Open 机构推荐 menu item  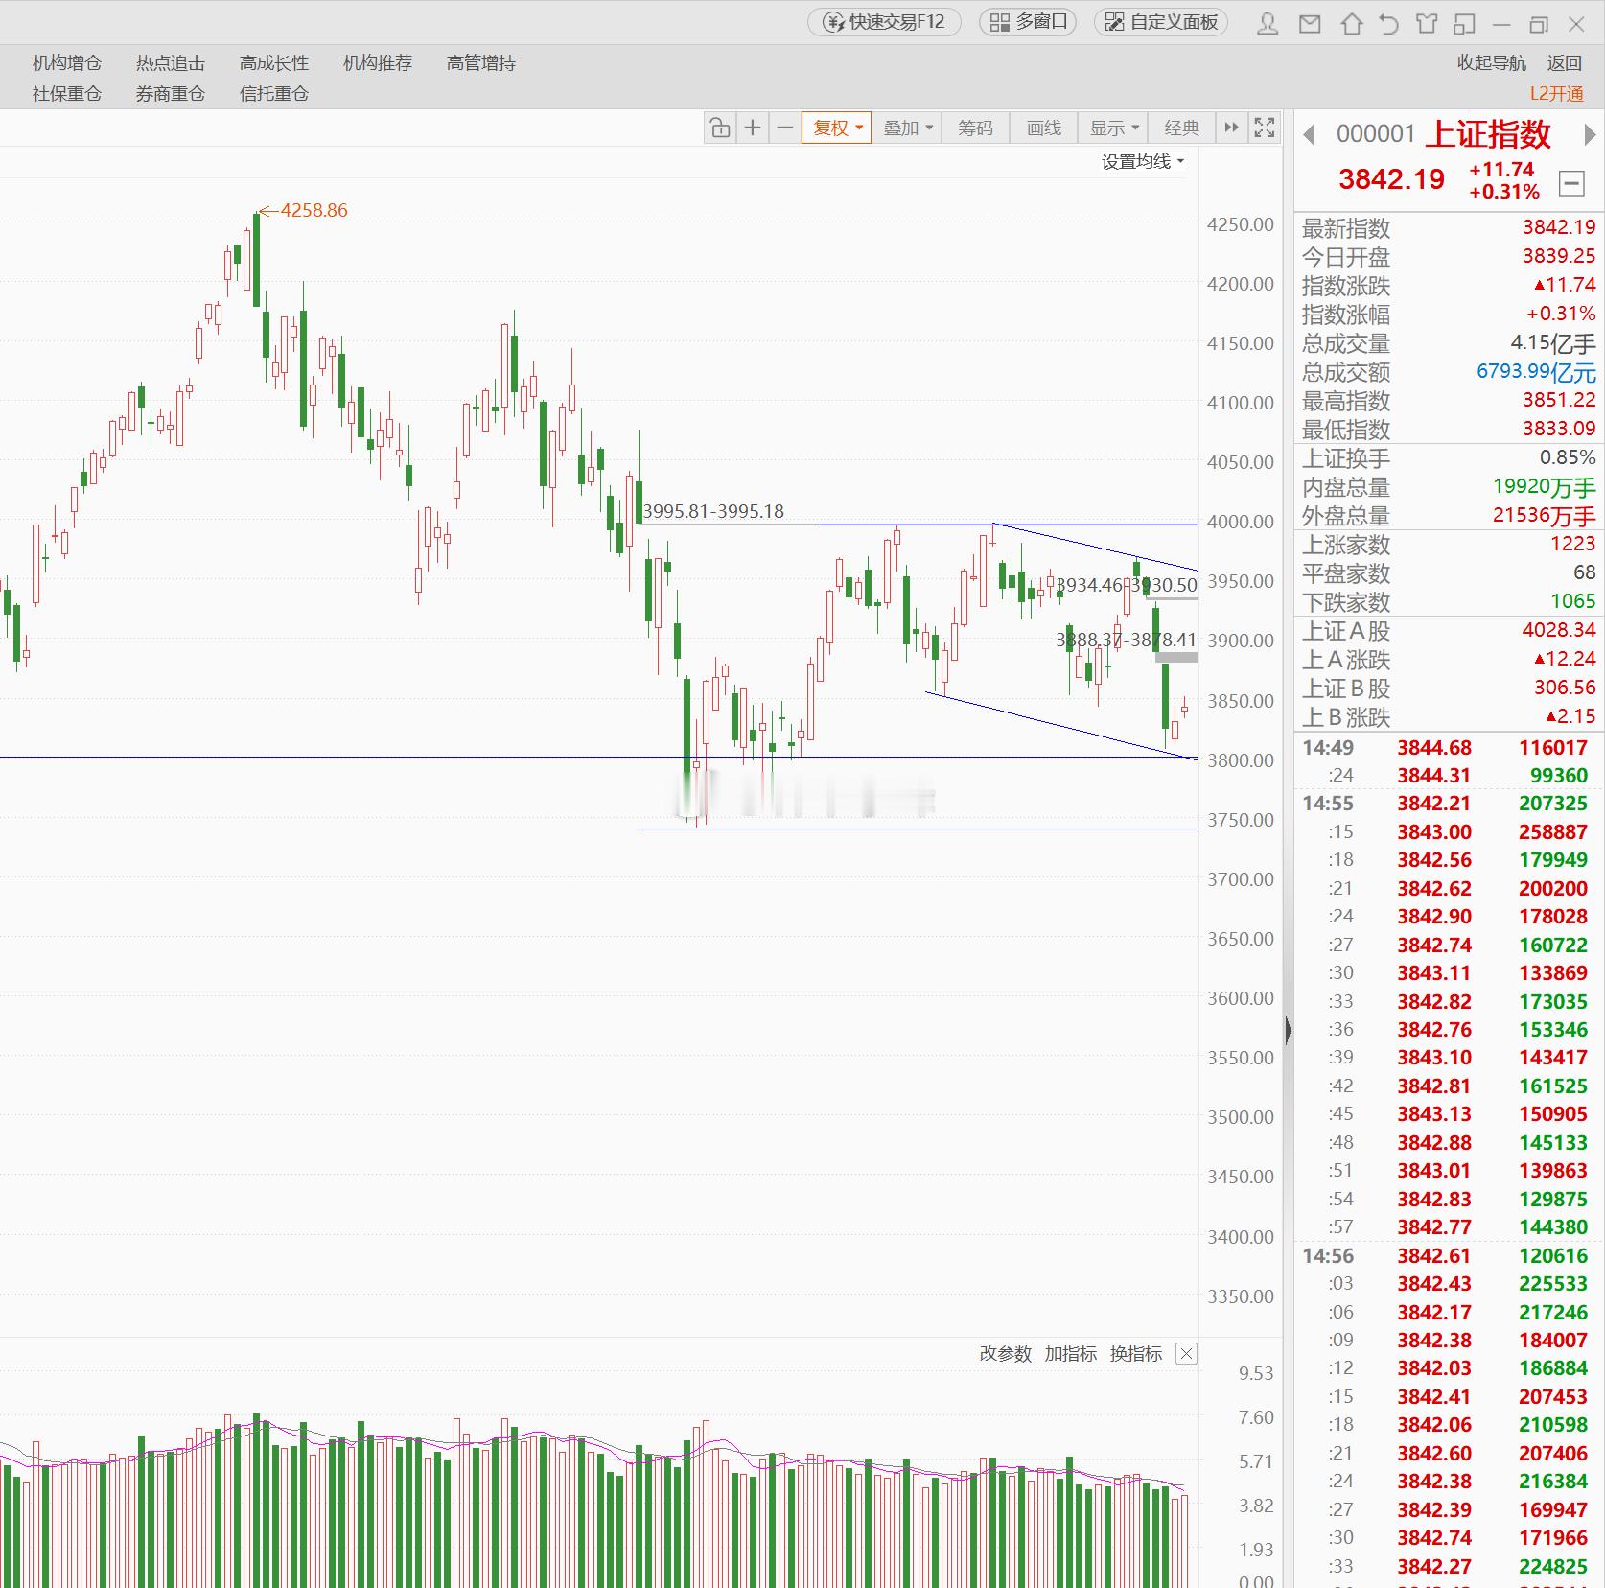tap(378, 63)
